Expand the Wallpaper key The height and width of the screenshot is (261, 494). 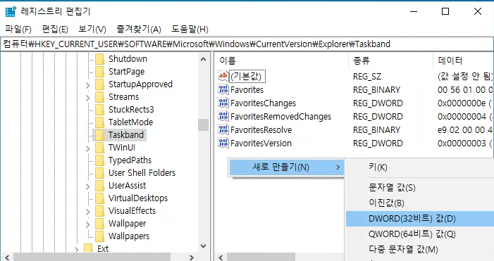point(88,224)
